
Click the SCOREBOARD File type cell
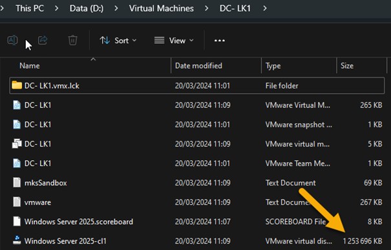pyautogui.click(x=295, y=222)
